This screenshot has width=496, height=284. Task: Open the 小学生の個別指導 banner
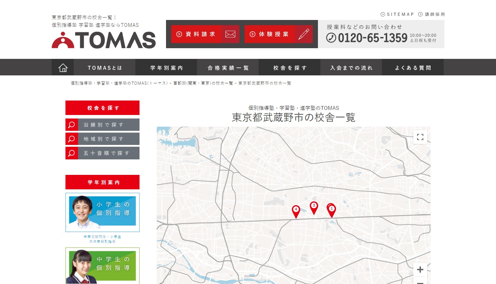point(102,212)
